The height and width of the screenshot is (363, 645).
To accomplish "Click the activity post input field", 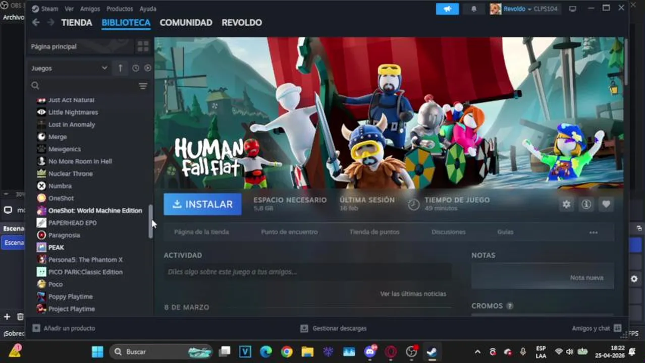I will [x=307, y=272].
